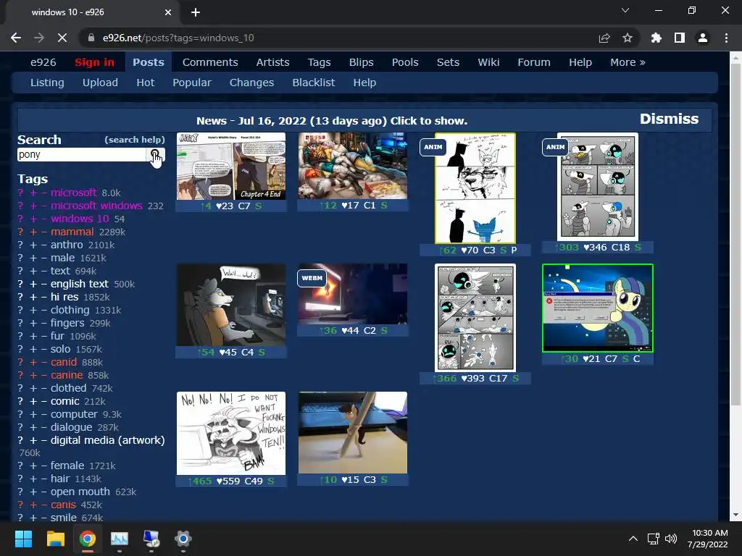Open the WEBM monitor thumbnail

click(353, 294)
